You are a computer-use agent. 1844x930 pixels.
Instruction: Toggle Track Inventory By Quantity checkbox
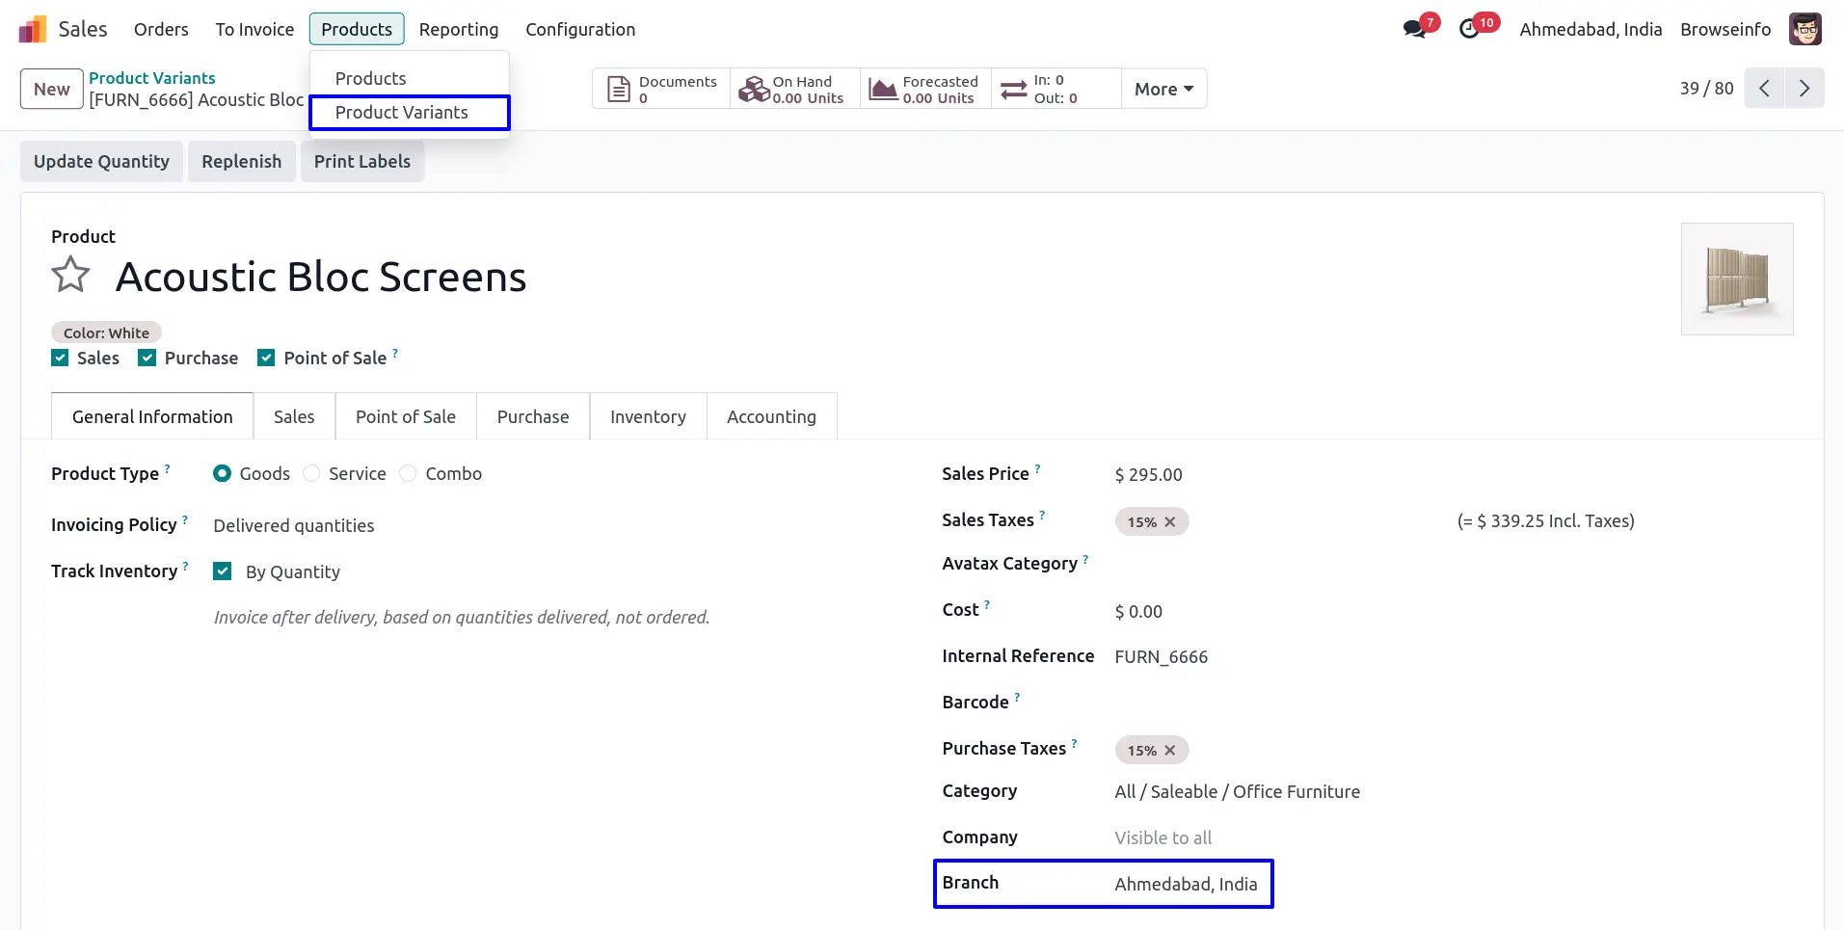coord(223,571)
